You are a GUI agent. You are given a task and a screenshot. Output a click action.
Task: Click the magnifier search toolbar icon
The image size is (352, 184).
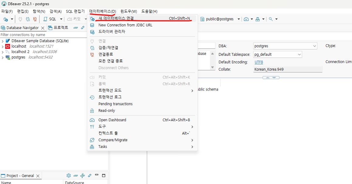coord(271,19)
